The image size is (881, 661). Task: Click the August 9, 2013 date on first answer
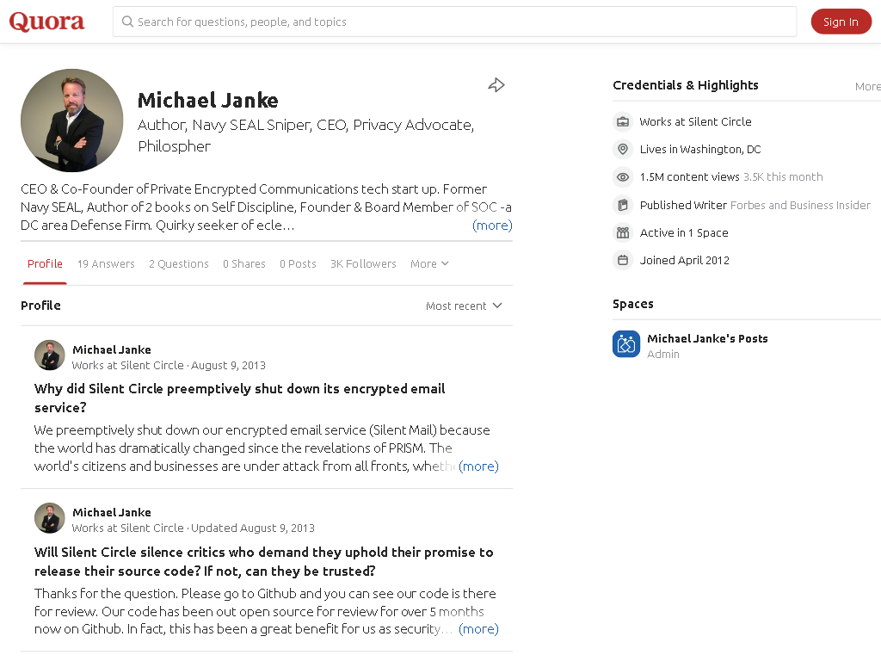228,365
